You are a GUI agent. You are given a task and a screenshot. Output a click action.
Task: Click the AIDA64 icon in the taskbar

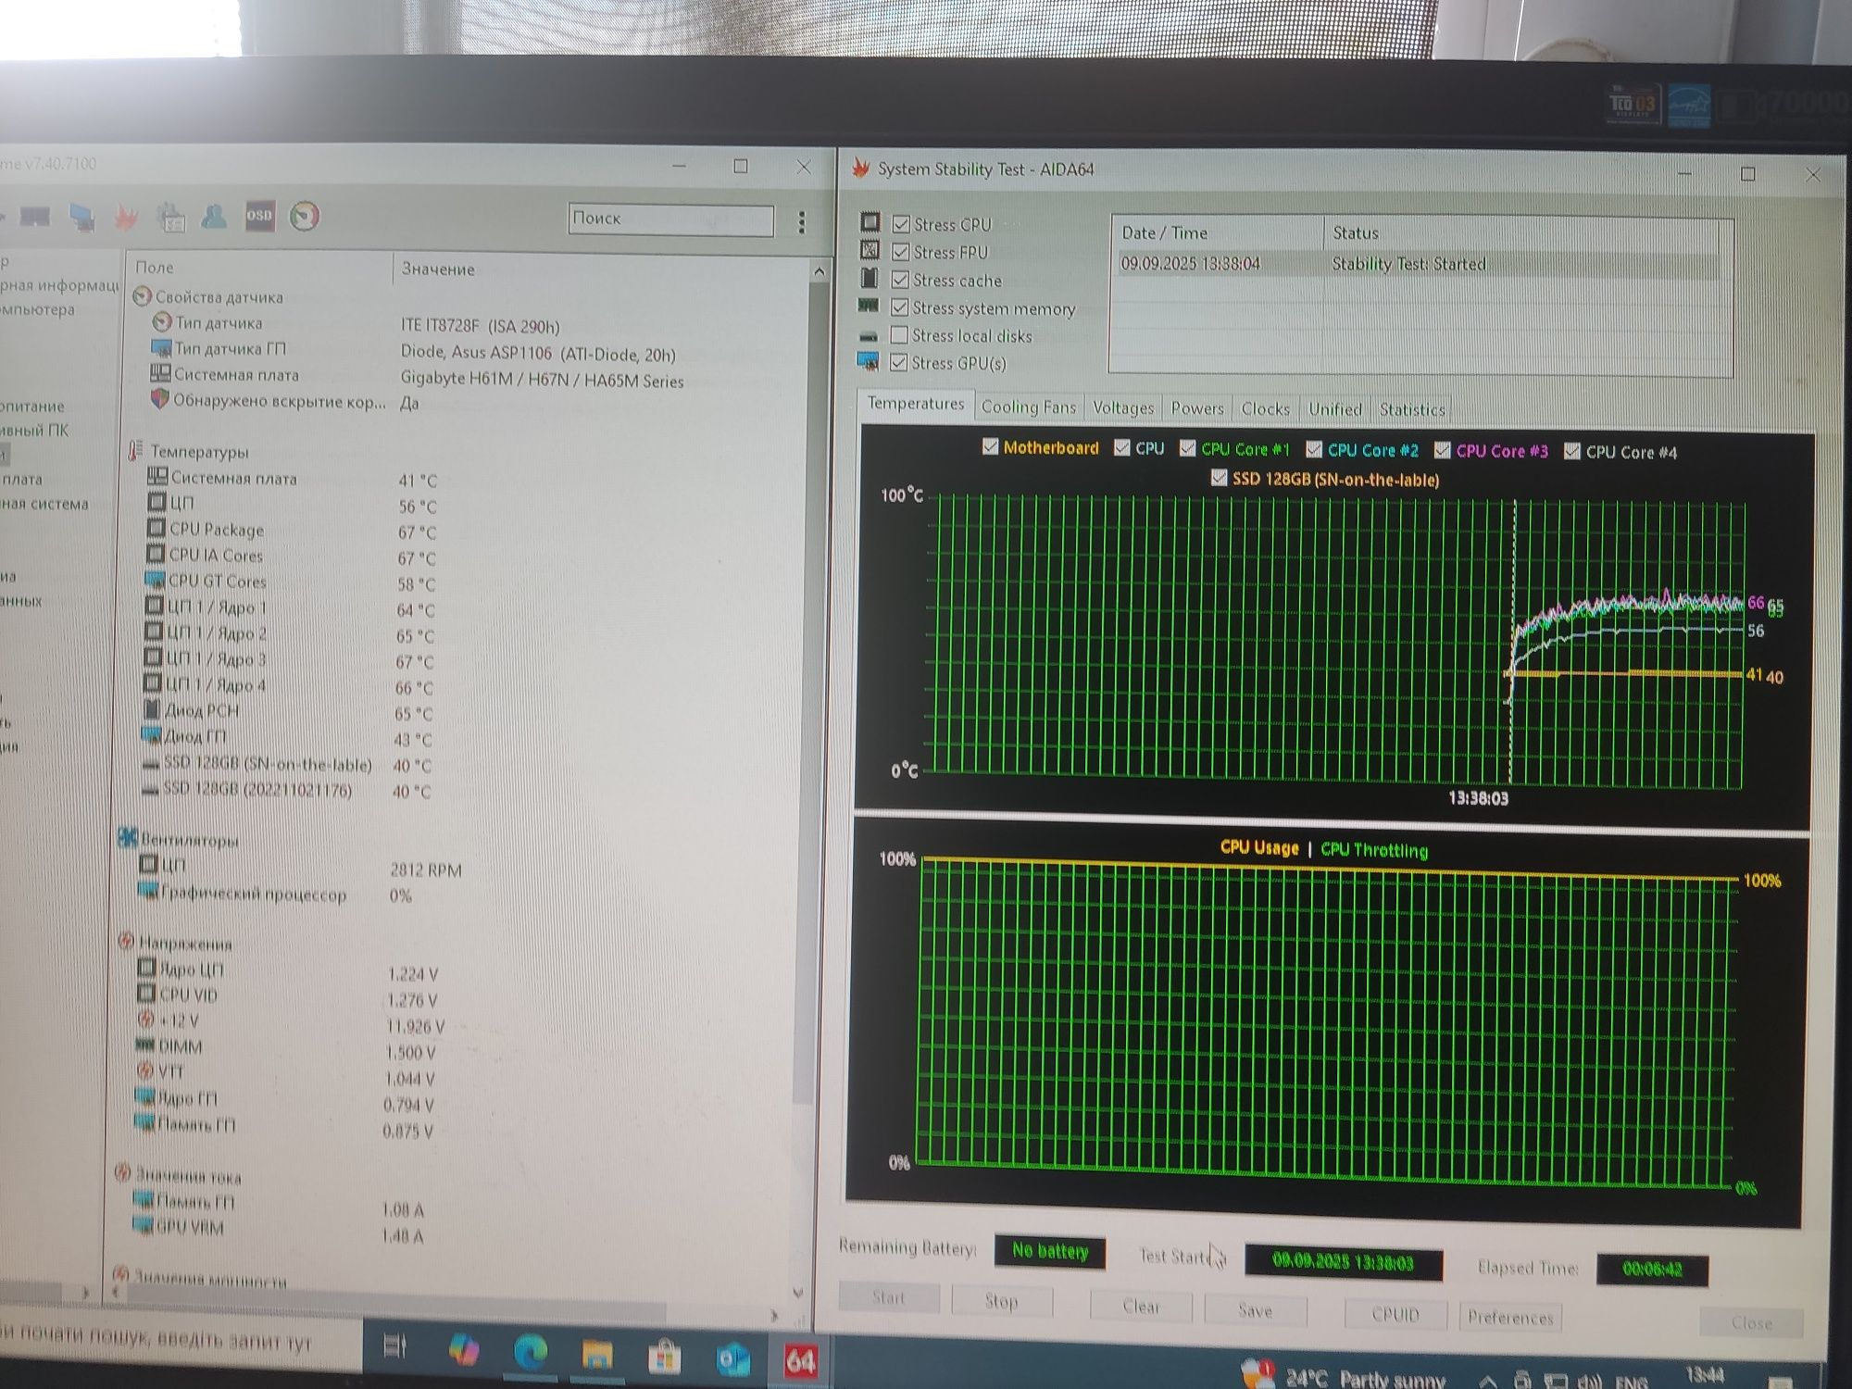click(800, 1361)
